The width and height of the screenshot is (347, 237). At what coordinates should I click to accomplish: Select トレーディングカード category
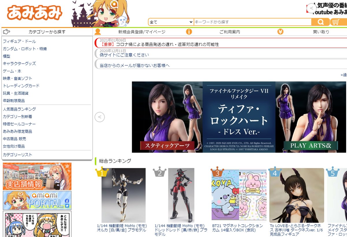tap(21, 86)
